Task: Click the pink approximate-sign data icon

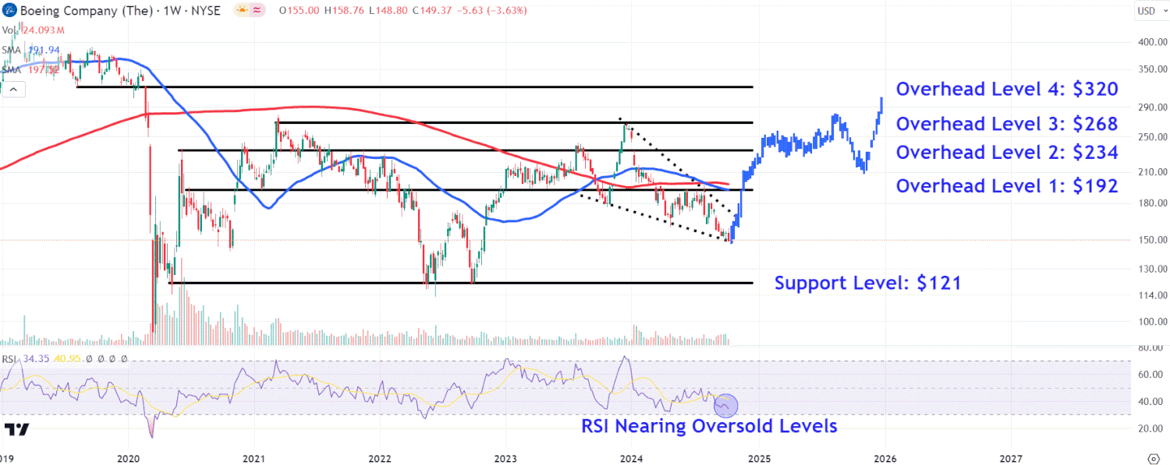Action: [258, 10]
